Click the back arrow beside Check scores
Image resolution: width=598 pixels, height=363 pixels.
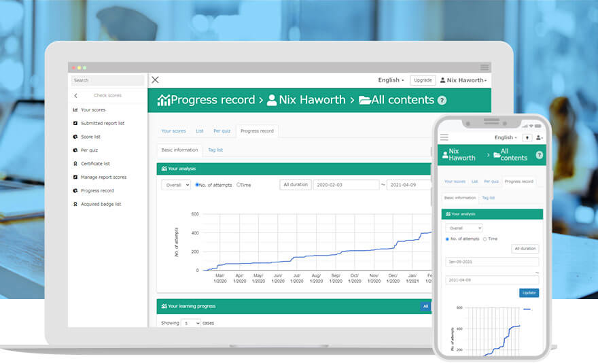pos(75,96)
